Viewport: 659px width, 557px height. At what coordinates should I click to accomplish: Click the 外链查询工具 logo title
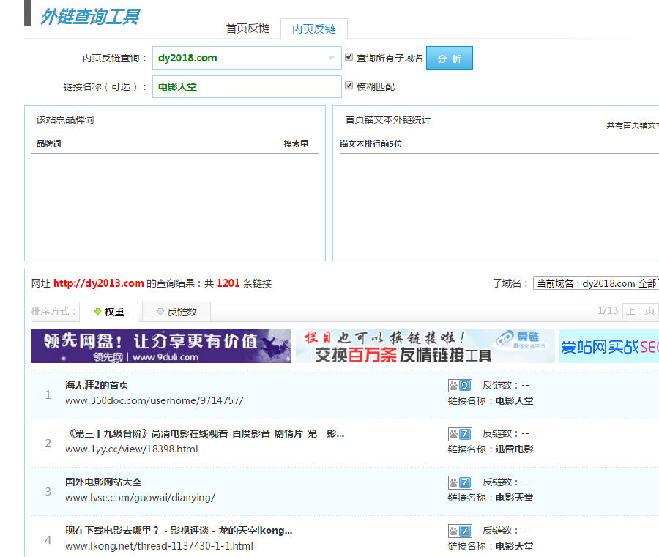(90, 18)
